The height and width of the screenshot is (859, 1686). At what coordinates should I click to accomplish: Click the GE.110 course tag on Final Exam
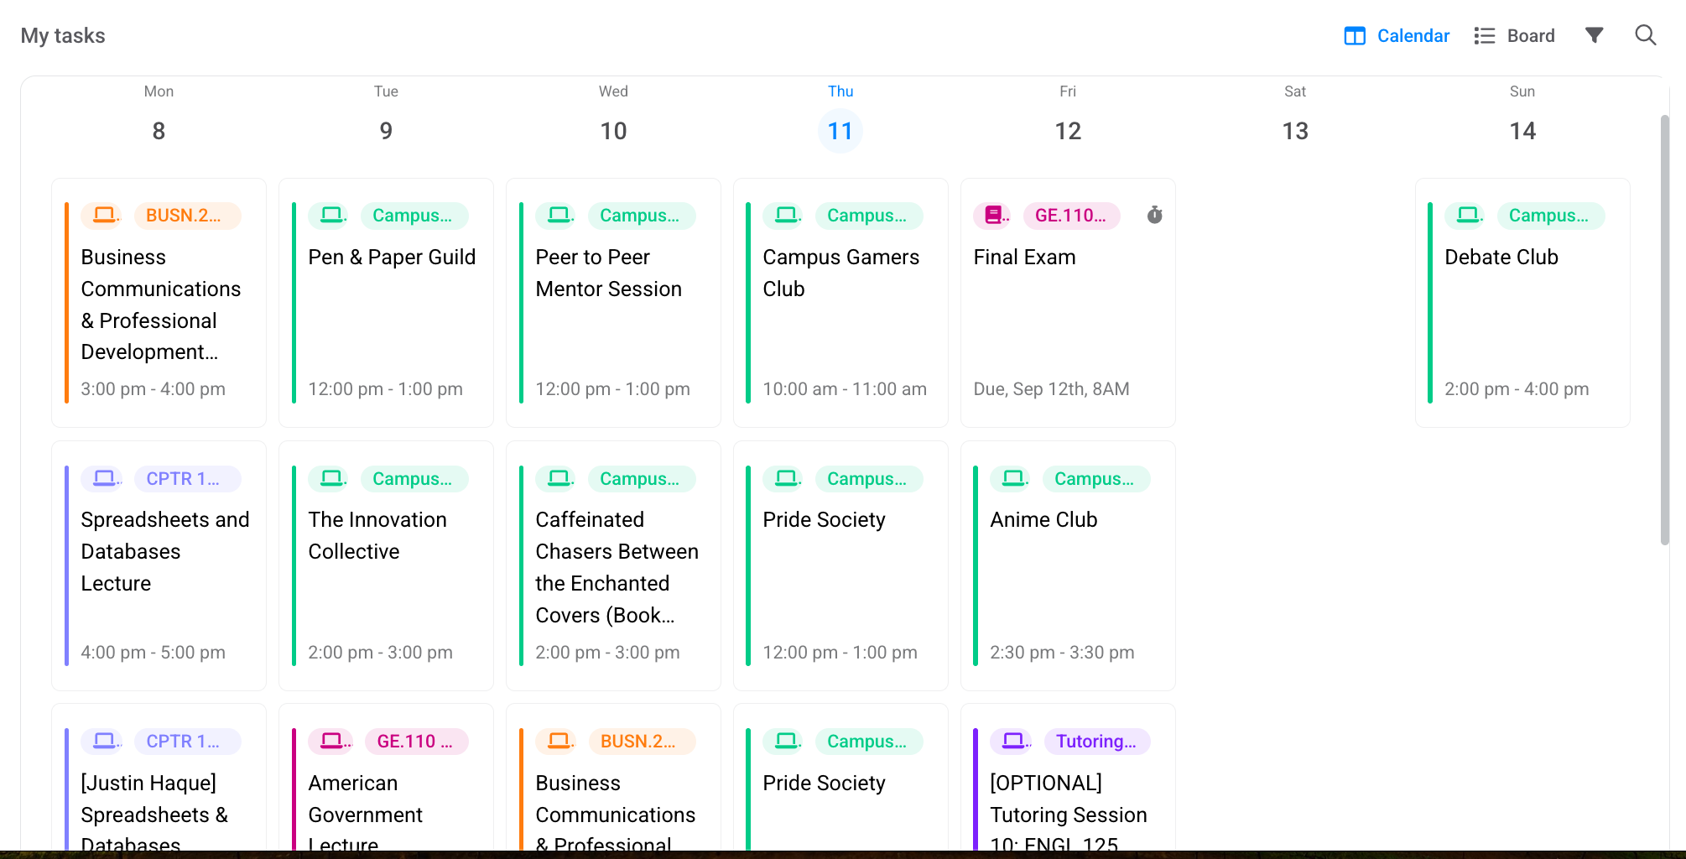(1070, 216)
